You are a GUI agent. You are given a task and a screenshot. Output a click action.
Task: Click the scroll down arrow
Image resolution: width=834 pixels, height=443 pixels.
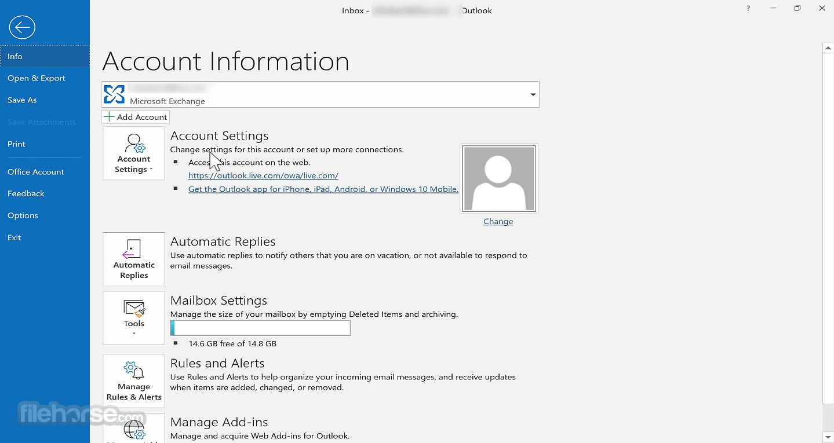tap(828, 436)
